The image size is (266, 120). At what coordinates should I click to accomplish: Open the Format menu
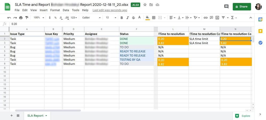tap(55, 10)
